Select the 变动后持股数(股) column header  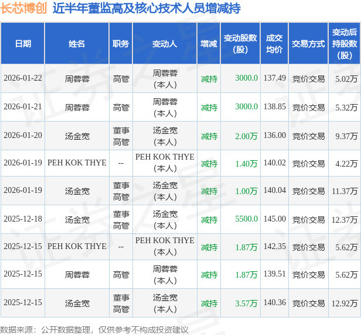tap(345, 43)
